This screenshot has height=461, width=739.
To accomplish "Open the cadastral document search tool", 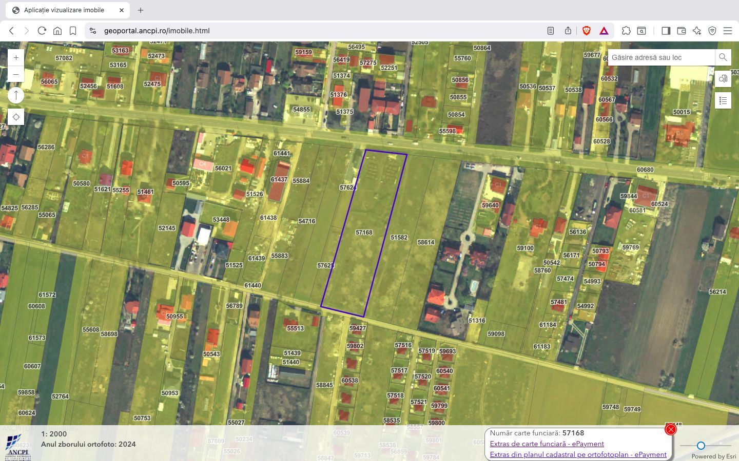I will (723, 79).
